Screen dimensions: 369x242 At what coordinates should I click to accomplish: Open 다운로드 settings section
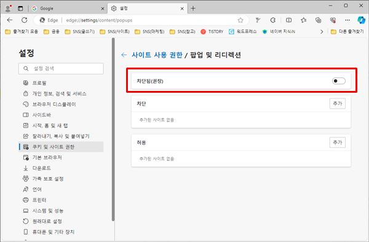(x=61, y=168)
